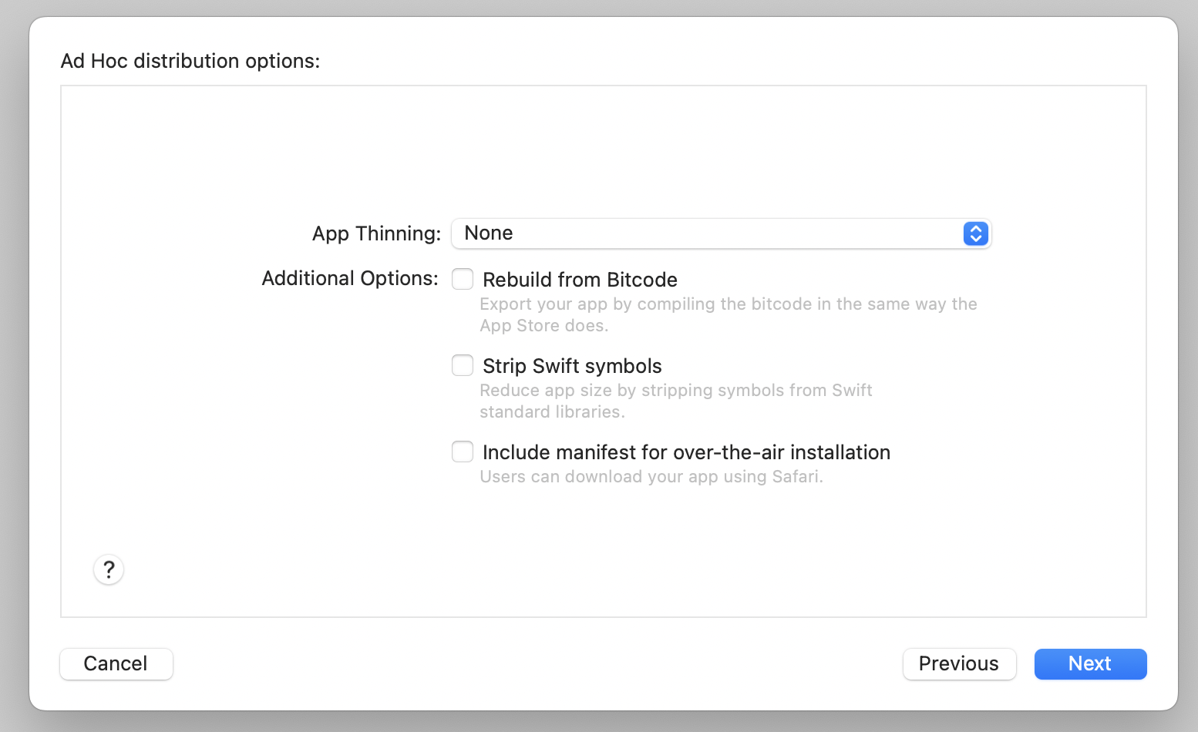Click the App Store does. description line

pos(544,325)
